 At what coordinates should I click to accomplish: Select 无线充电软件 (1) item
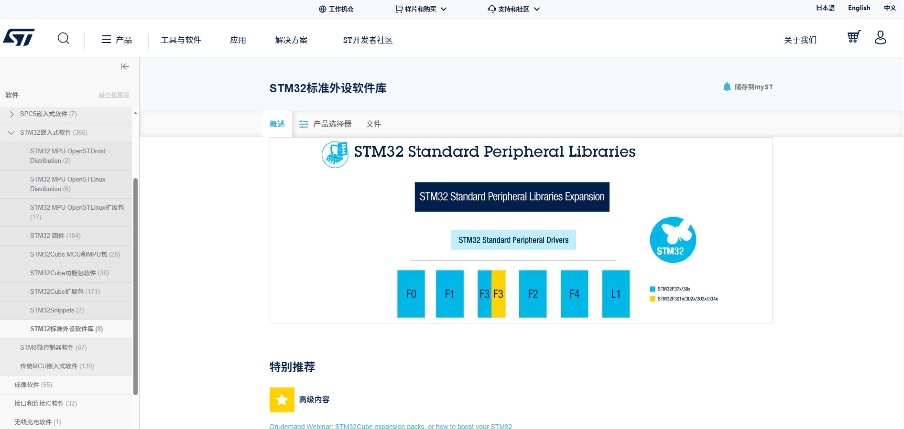pos(66,422)
